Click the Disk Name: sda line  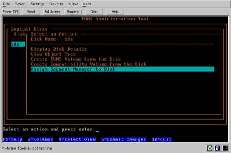pos(52,39)
